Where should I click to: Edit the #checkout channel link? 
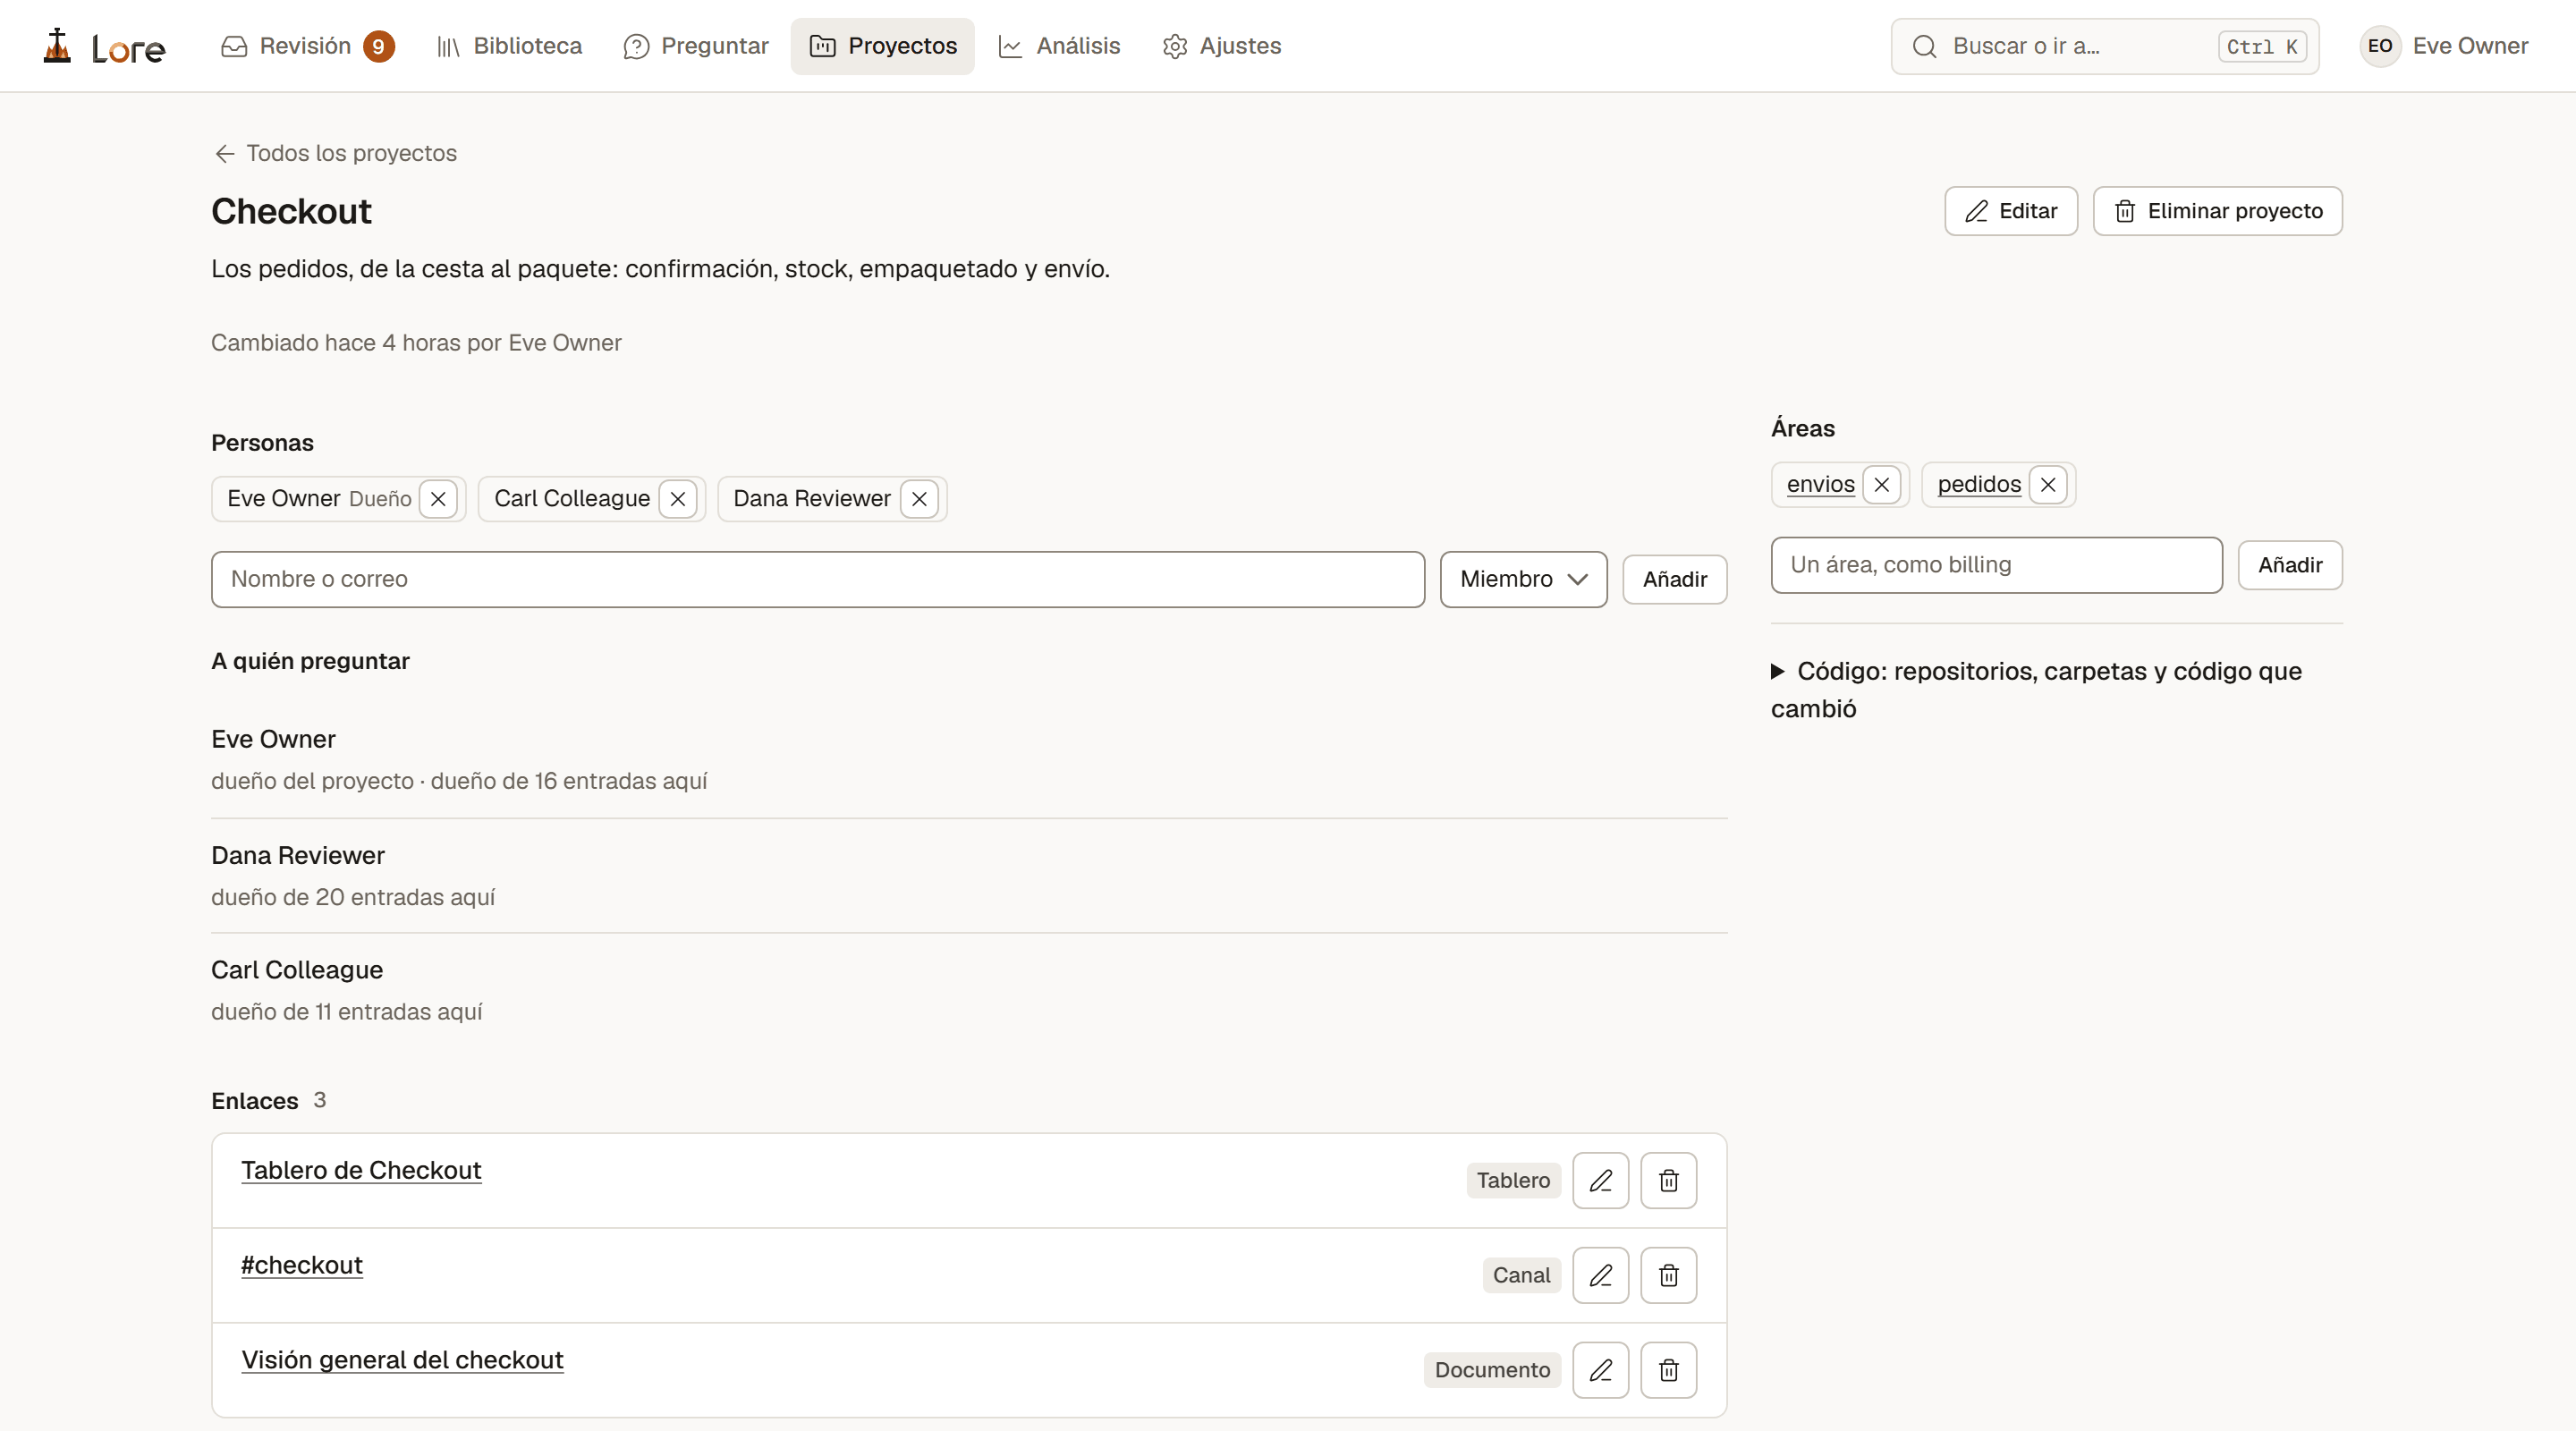pyautogui.click(x=1600, y=1275)
